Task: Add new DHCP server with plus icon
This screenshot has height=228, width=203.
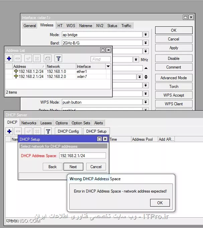Action: 9,131
